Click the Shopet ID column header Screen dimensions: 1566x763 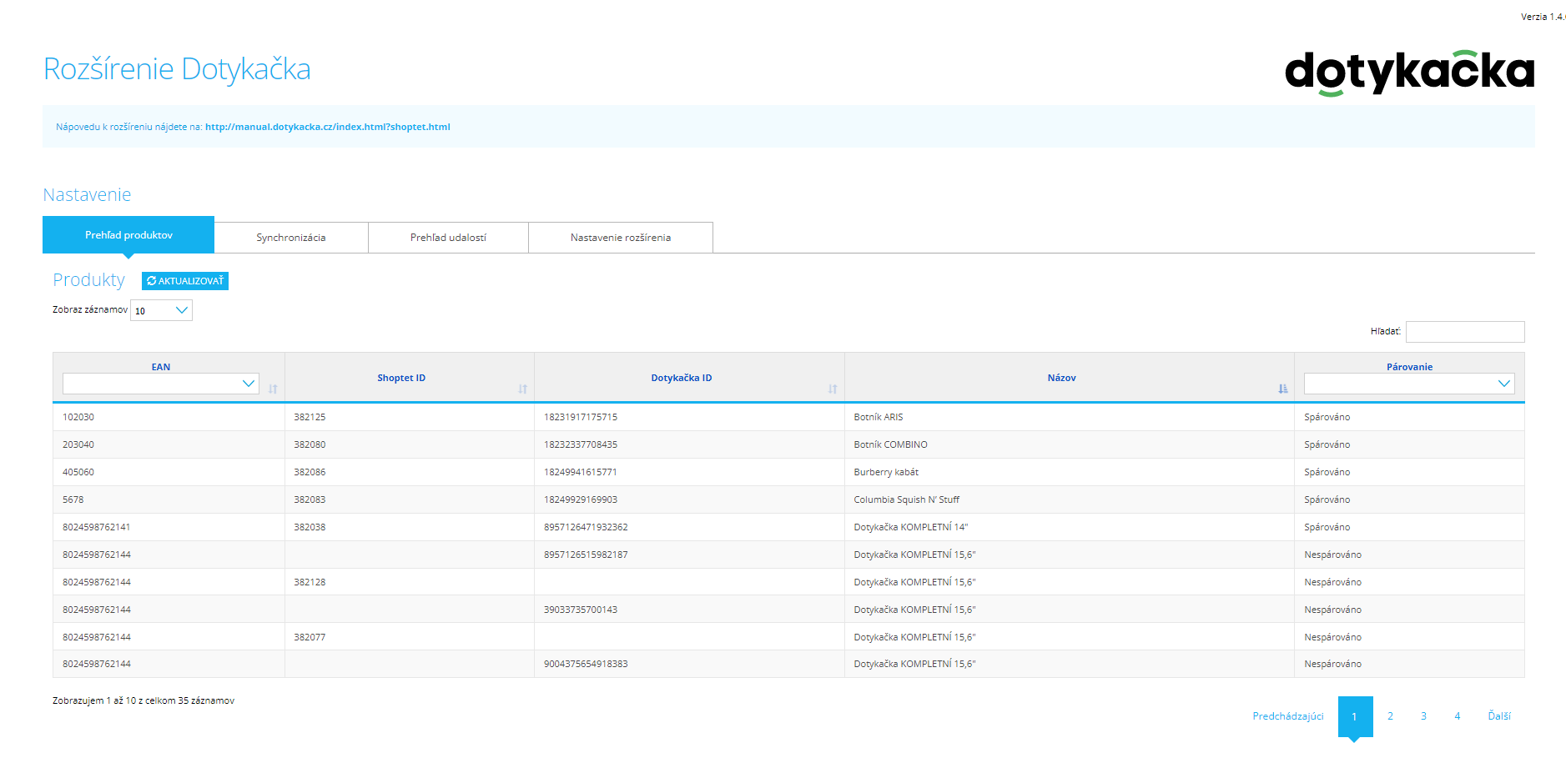[x=401, y=378]
